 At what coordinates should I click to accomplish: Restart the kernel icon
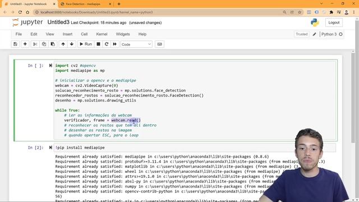pyautogui.click(x=107, y=44)
